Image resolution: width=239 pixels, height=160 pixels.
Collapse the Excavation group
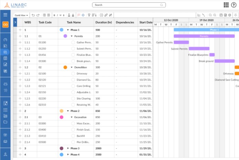click(x=72, y=117)
